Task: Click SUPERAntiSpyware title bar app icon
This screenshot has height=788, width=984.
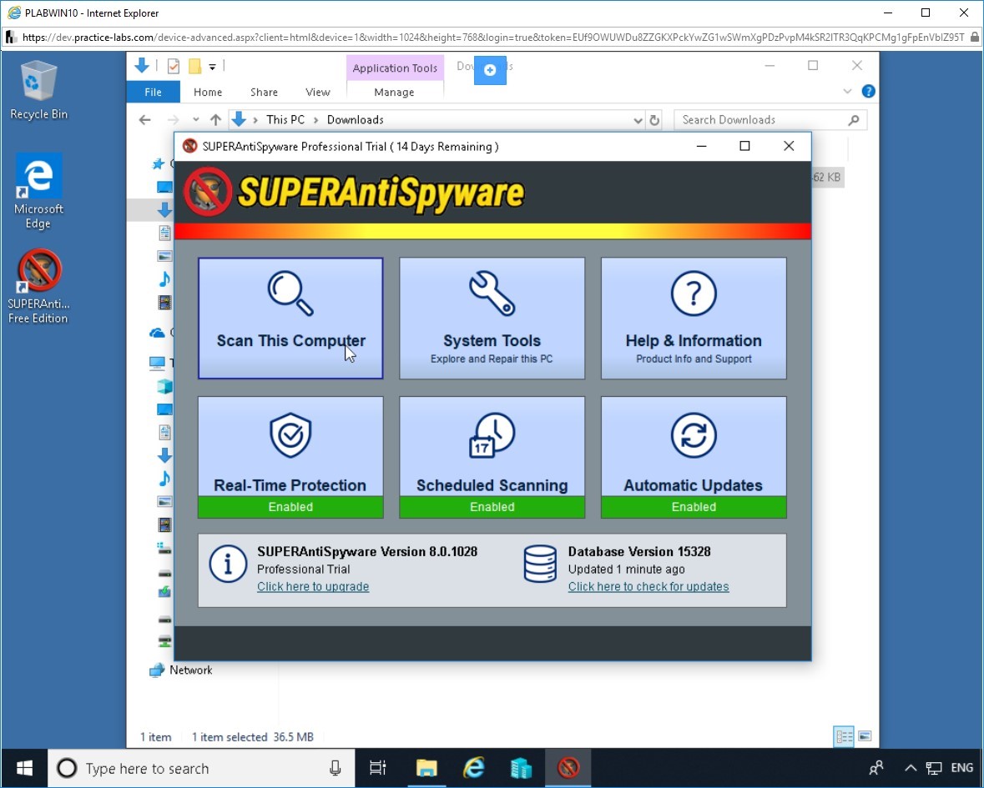Action: [189, 146]
